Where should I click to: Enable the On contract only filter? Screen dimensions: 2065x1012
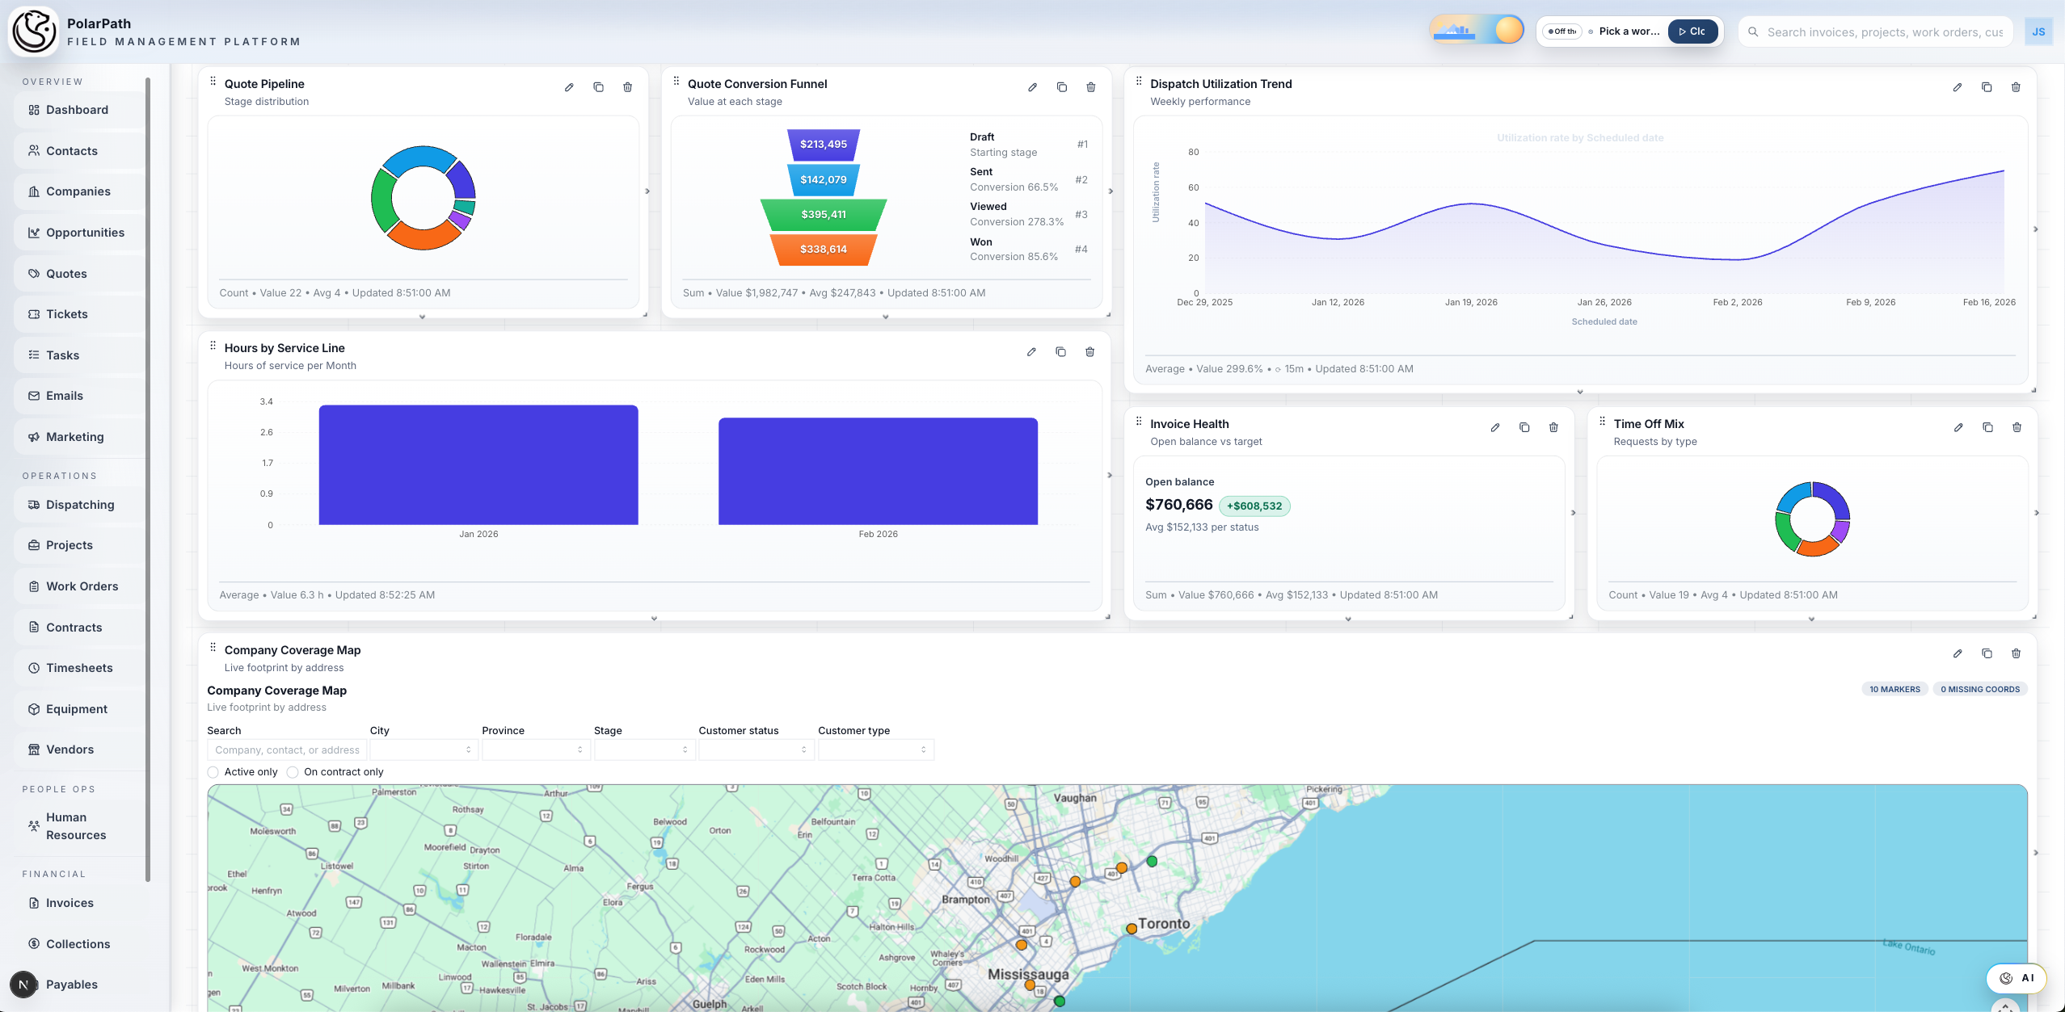(293, 772)
